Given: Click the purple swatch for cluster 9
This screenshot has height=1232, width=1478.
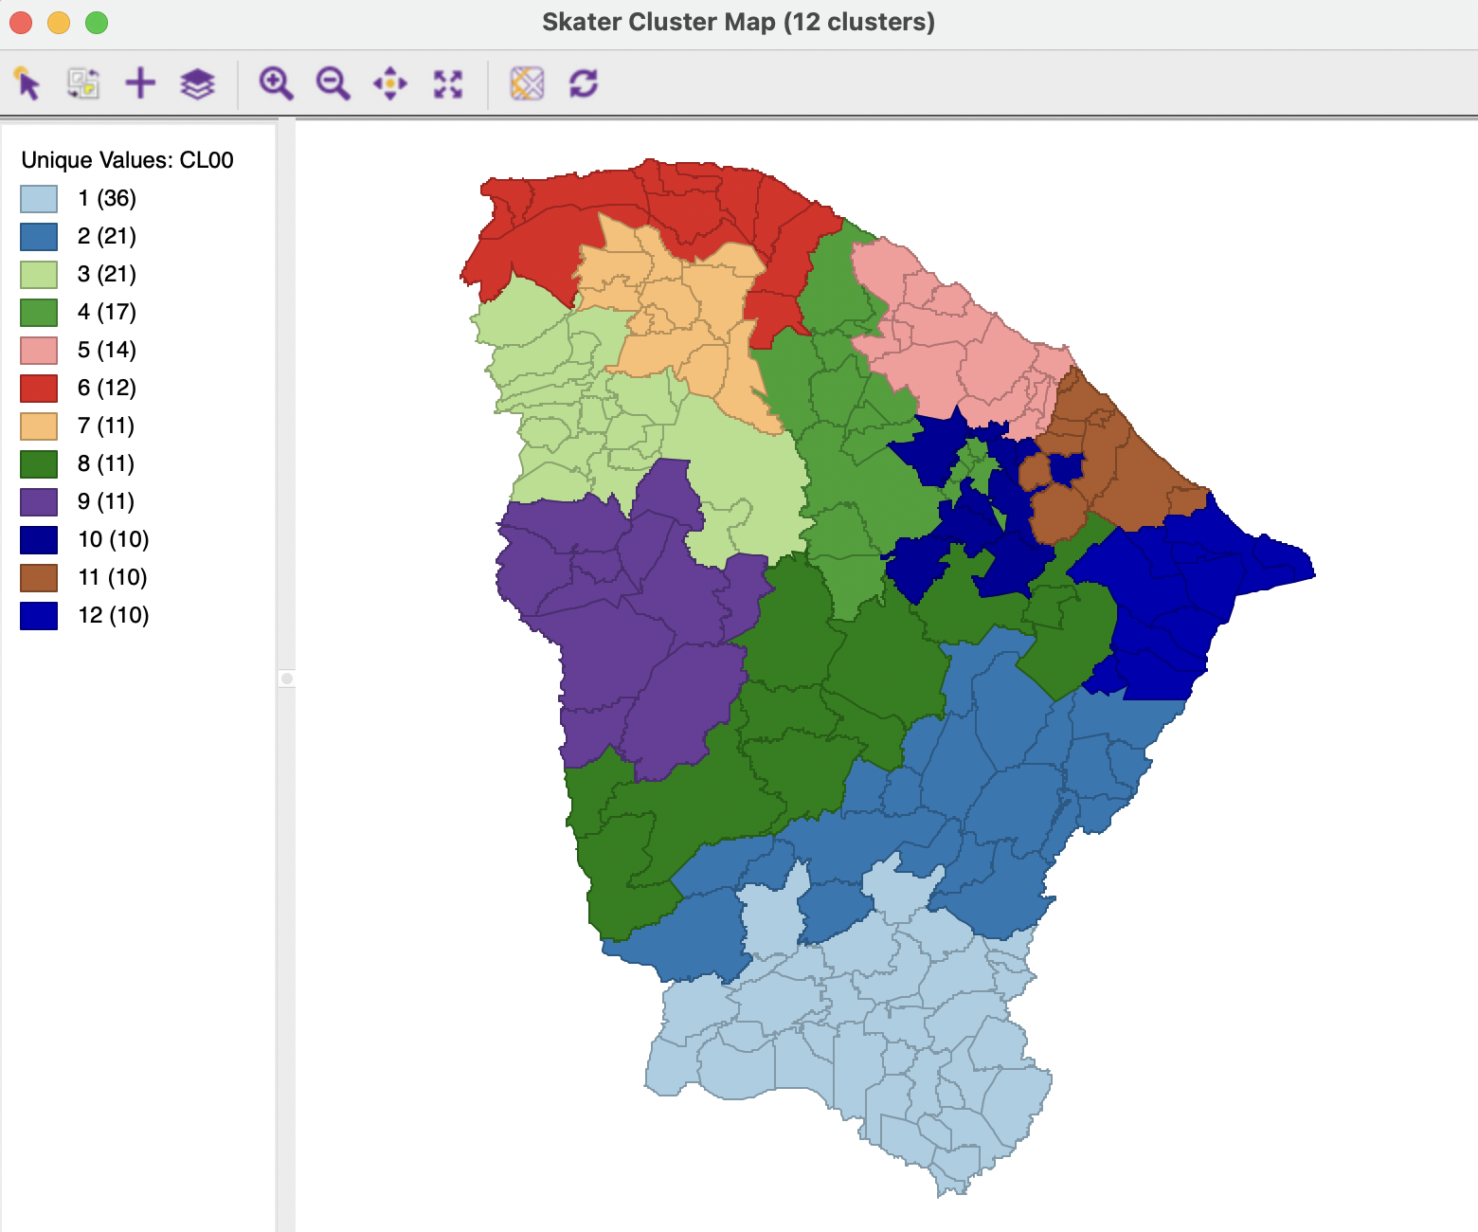Looking at the screenshot, I should (x=39, y=502).
